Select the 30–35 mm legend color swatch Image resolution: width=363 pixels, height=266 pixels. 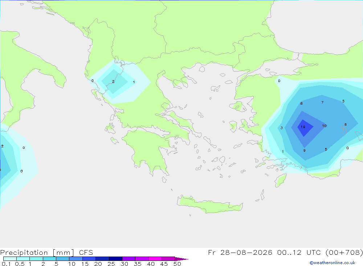(129, 259)
